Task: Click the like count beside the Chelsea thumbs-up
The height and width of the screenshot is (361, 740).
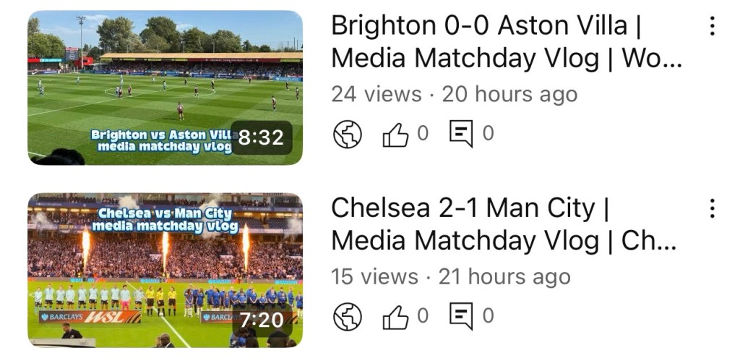Action: click(423, 315)
